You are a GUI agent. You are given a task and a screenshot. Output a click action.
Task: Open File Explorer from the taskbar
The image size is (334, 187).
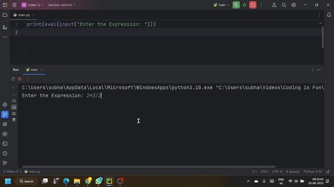pyautogui.click(x=77, y=181)
